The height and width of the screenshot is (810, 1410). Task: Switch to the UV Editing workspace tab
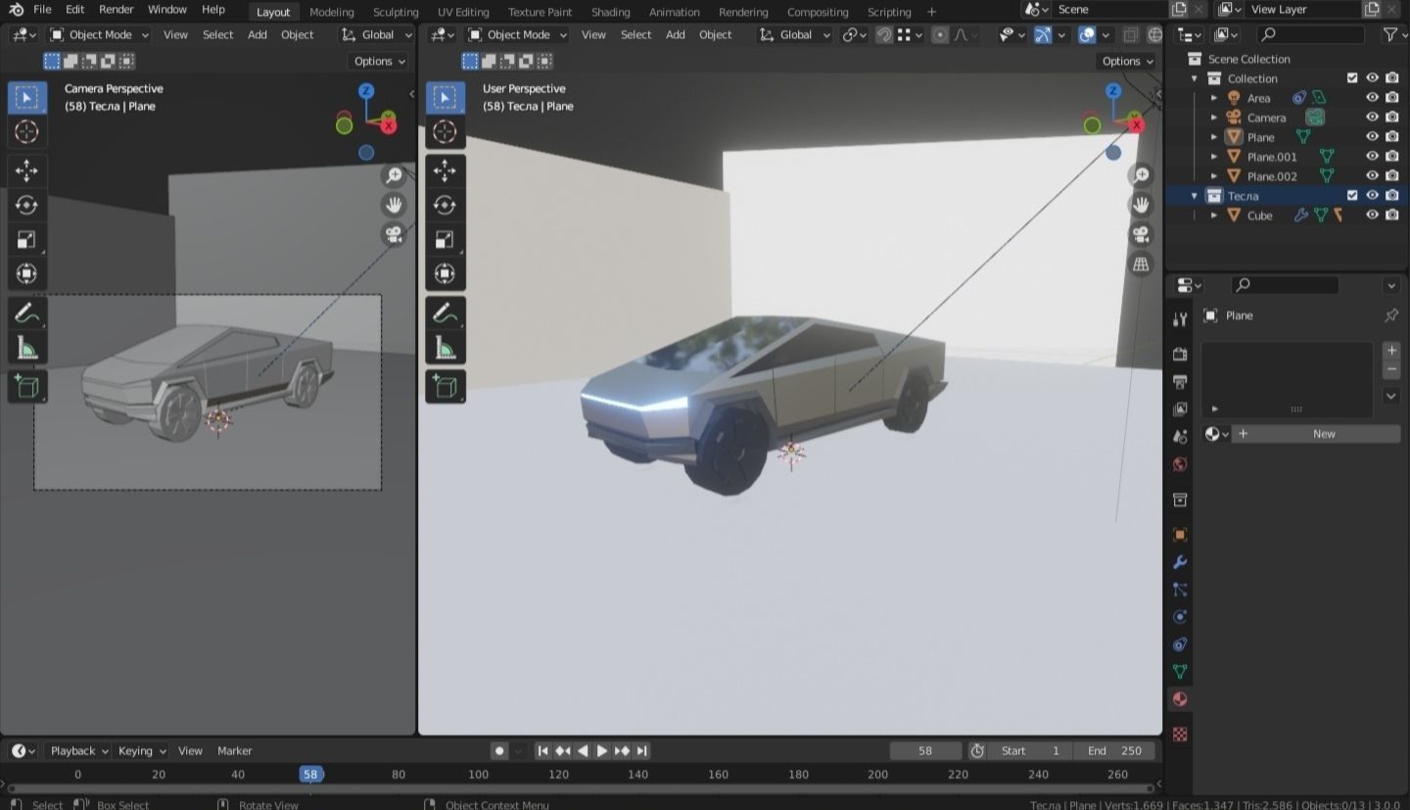[463, 12]
